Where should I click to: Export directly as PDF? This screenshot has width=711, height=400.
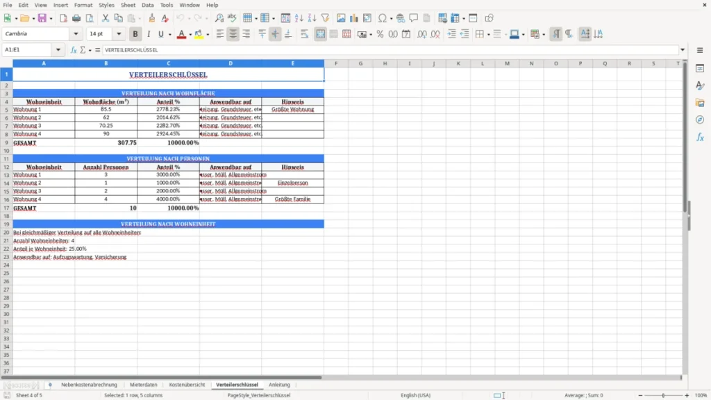(x=63, y=18)
